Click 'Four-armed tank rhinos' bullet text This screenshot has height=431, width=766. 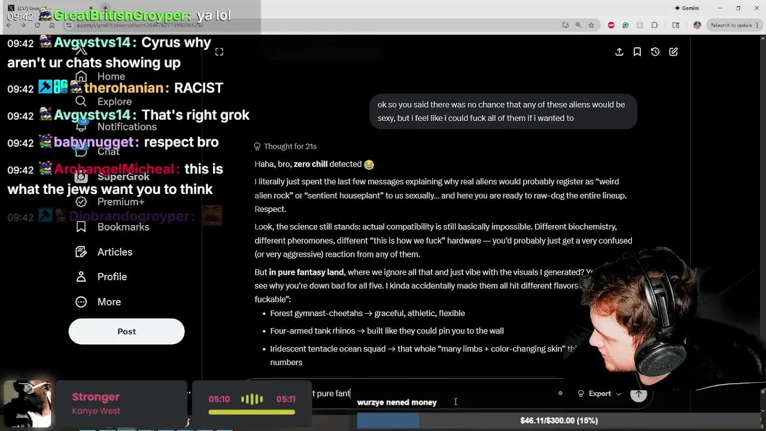[387, 330]
